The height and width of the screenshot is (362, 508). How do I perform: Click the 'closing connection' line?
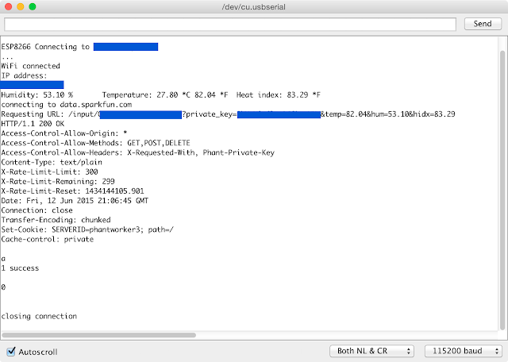[x=39, y=316]
